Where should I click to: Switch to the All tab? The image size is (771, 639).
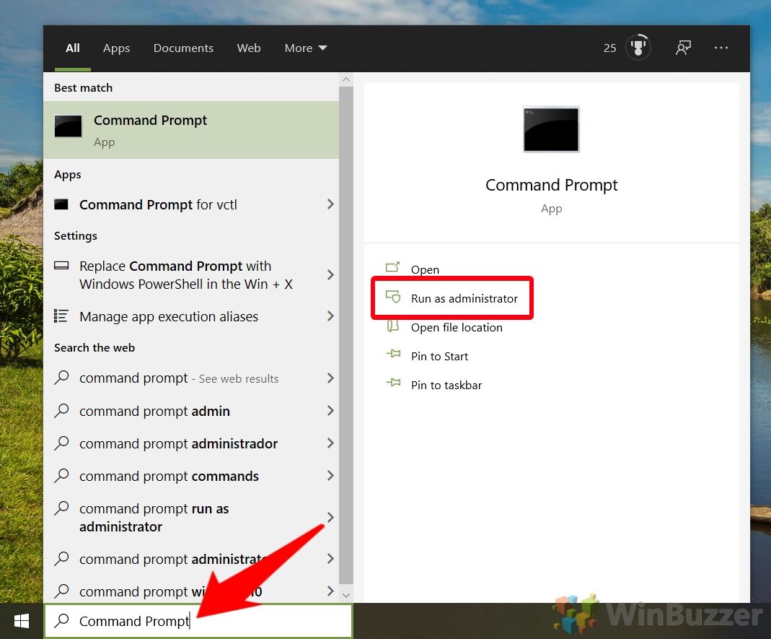tap(73, 48)
